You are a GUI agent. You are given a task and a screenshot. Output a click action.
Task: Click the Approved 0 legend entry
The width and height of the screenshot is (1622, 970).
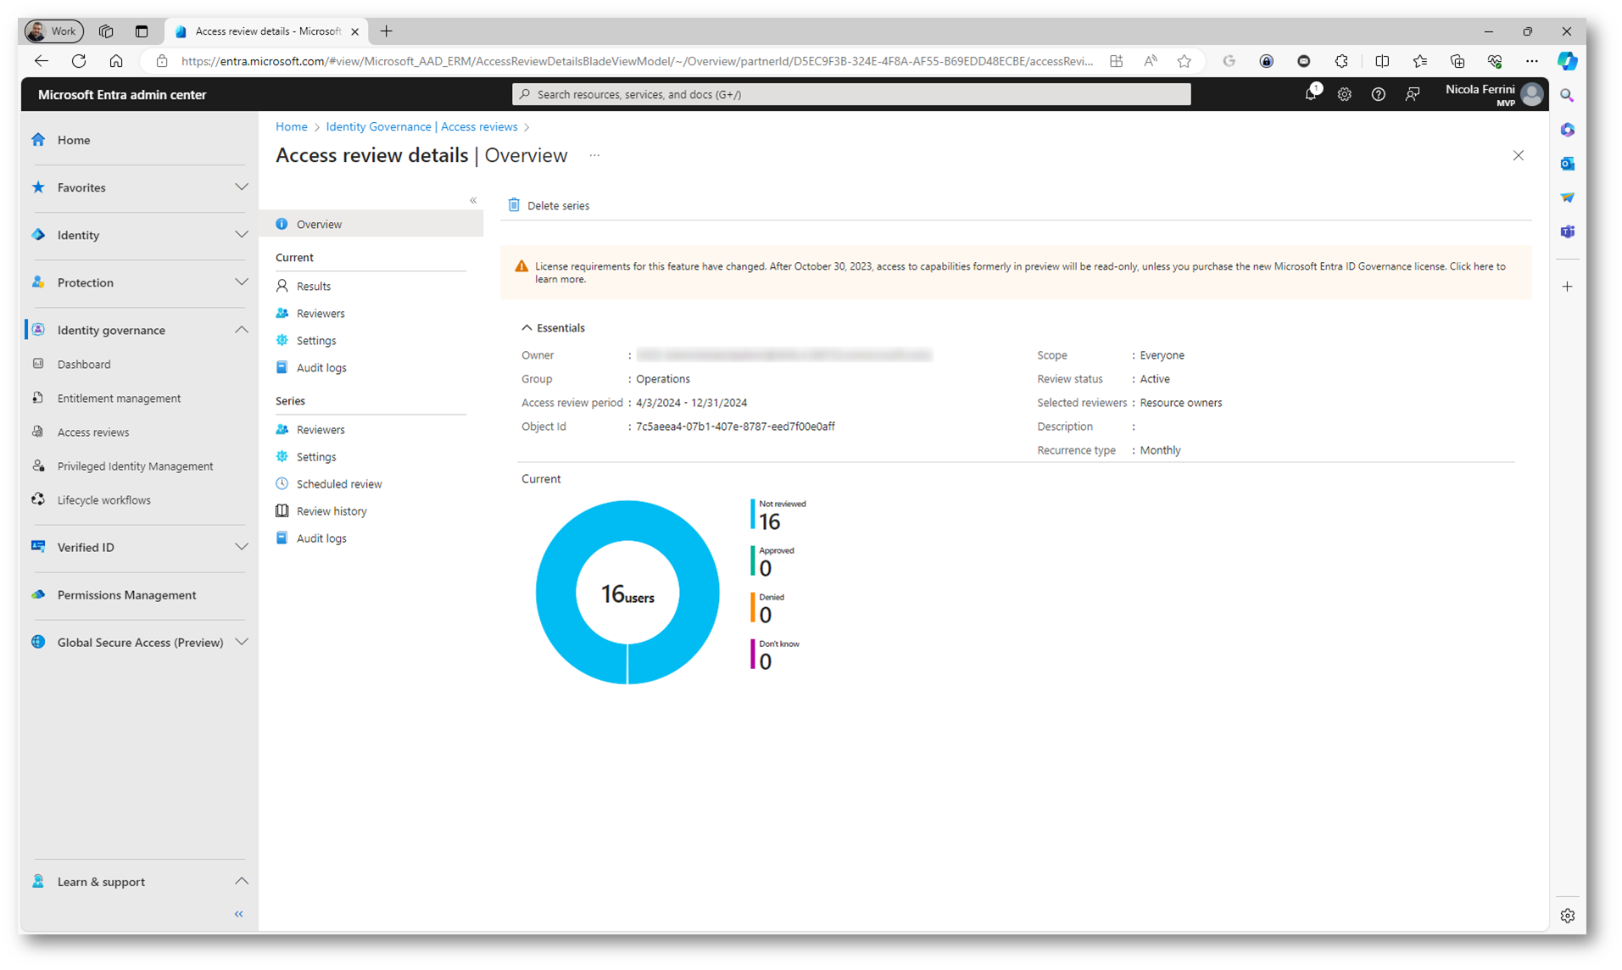[773, 561]
